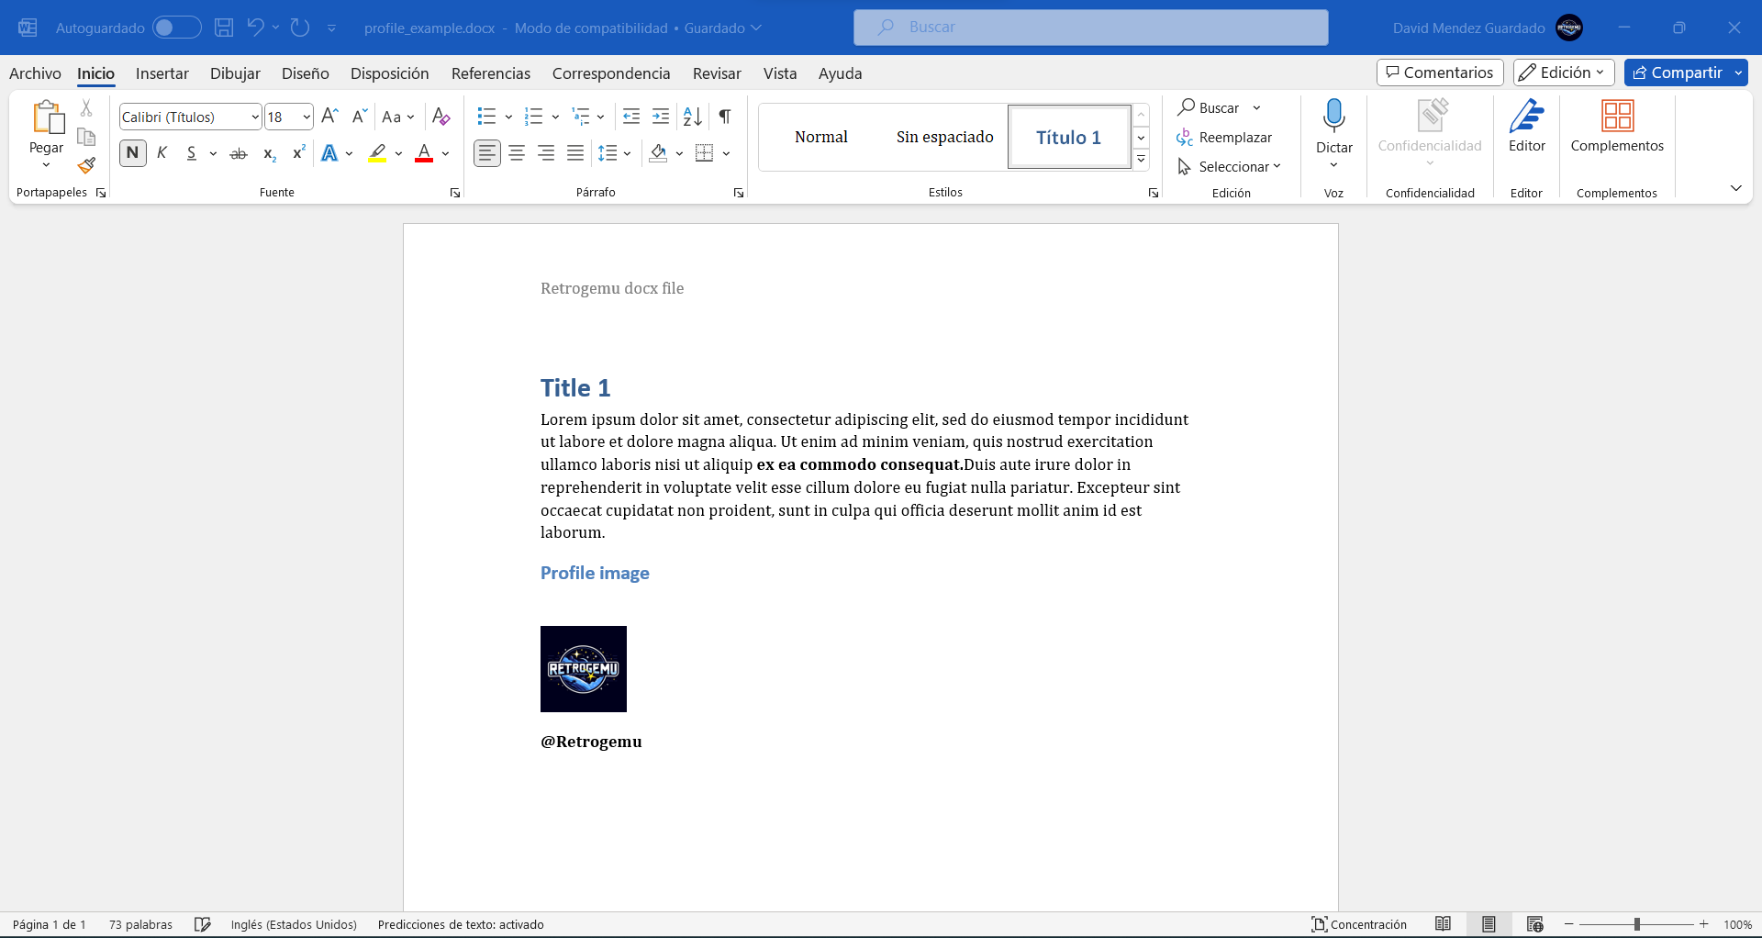The height and width of the screenshot is (938, 1762).
Task: Decrease font size with the smaller A icon
Action: (x=360, y=117)
